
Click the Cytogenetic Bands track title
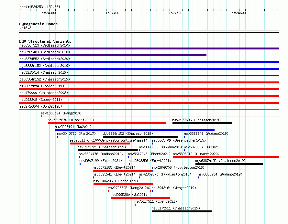[39, 24]
